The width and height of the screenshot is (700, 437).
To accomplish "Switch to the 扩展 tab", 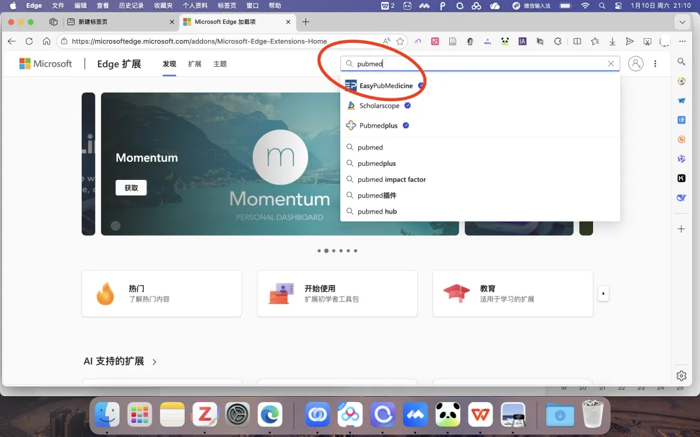I will [x=194, y=63].
